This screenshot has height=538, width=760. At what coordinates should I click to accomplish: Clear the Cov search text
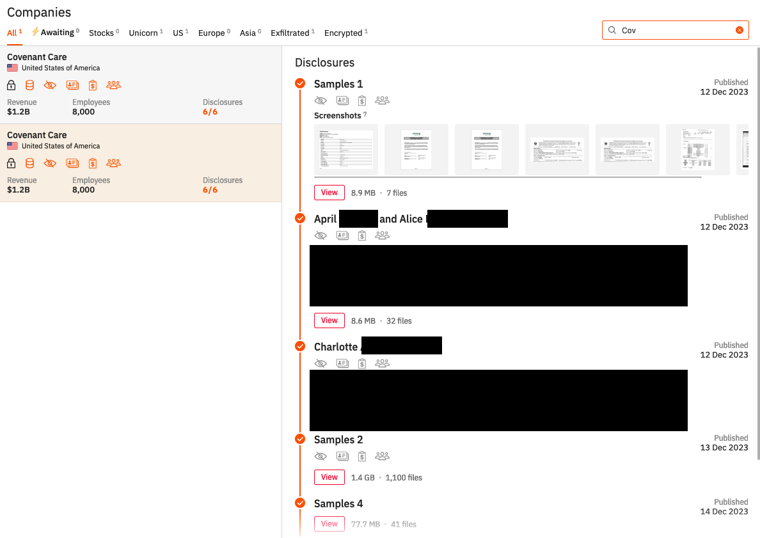[739, 30]
